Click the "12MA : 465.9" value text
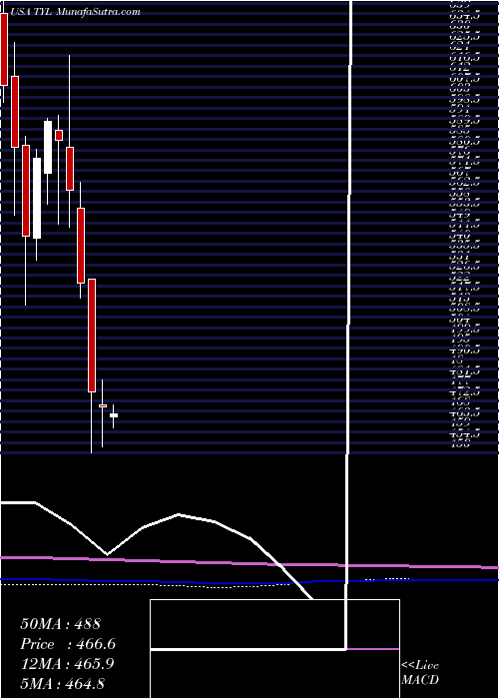This screenshot has width=499, height=699. tap(67, 664)
